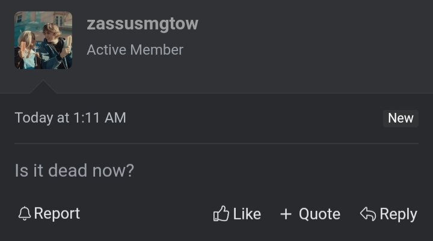Click the plus icon beside Quote

(x=286, y=214)
